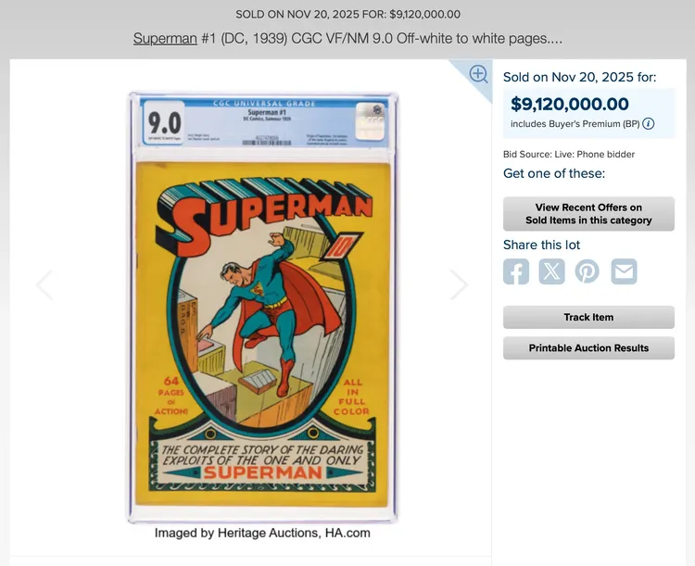Share this lot on X
The image size is (695, 566).
[552, 271]
